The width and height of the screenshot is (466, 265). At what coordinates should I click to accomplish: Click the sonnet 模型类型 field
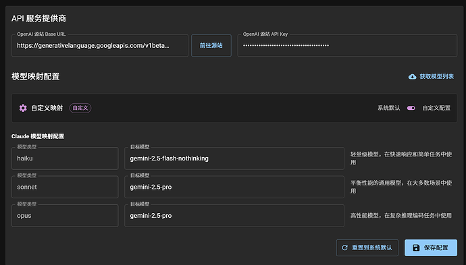[x=65, y=187]
